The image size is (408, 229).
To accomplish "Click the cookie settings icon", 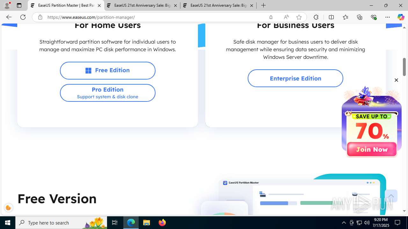I will tap(9, 208).
